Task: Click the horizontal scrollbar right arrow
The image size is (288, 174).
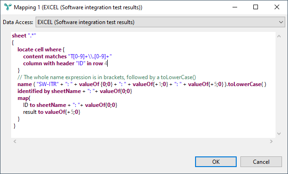Action: point(271,141)
